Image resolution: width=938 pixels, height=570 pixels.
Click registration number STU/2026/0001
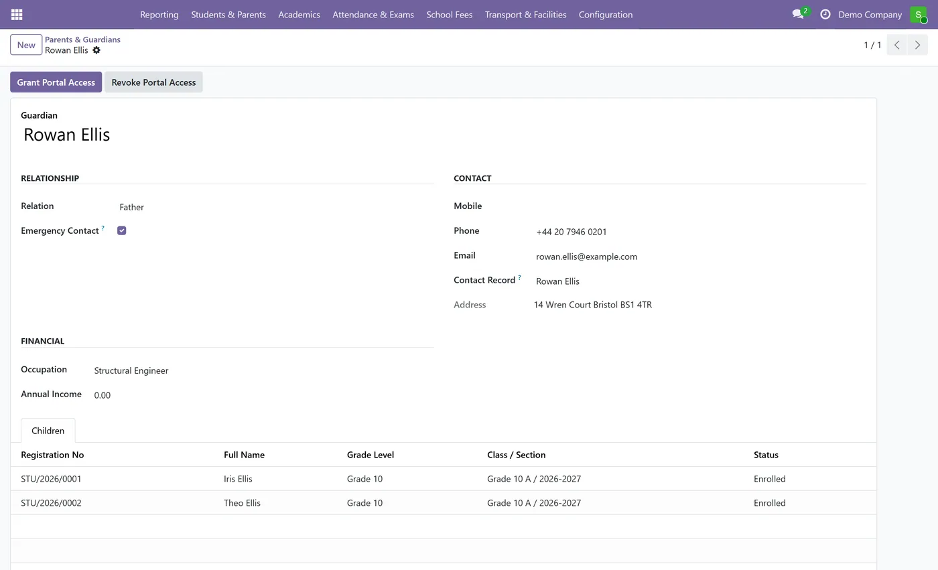tap(51, 479)
